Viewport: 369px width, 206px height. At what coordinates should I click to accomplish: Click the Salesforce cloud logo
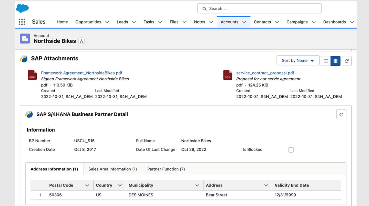pos(22,8)
